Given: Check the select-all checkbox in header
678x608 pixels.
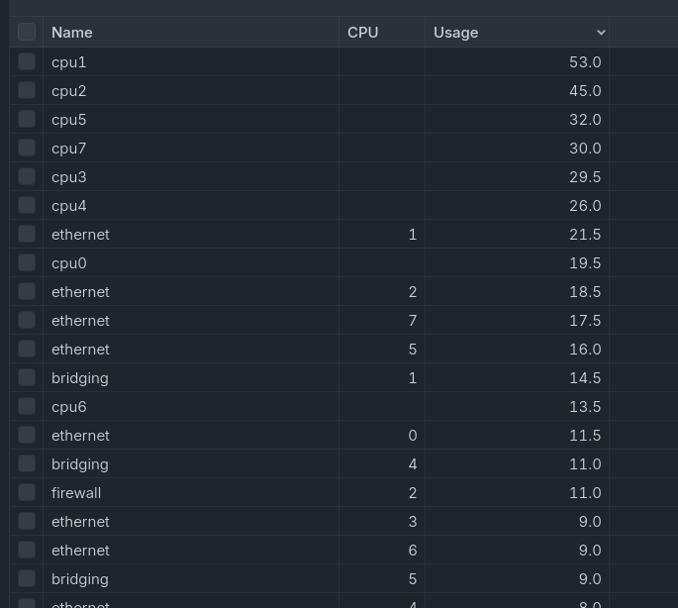Looking at the screenshot, I should pyautogui.click(x=27, y=32).
